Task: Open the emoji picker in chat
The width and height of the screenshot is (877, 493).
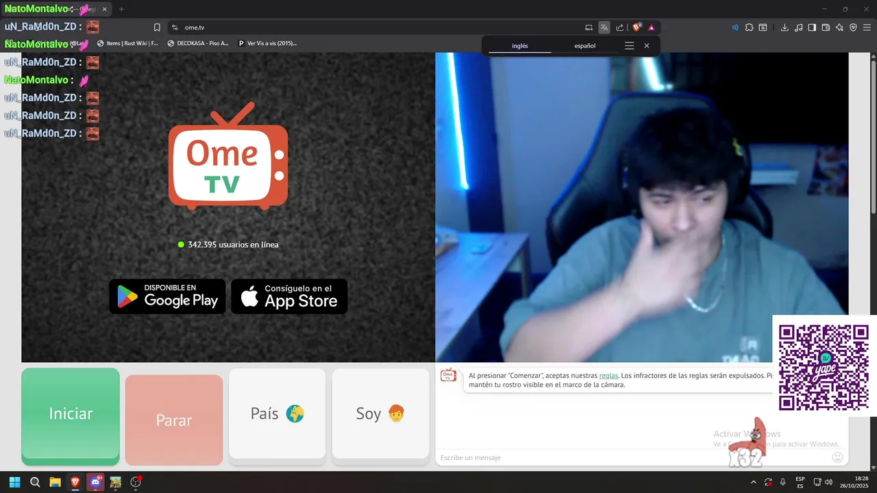Action: [x=837, y=457]
